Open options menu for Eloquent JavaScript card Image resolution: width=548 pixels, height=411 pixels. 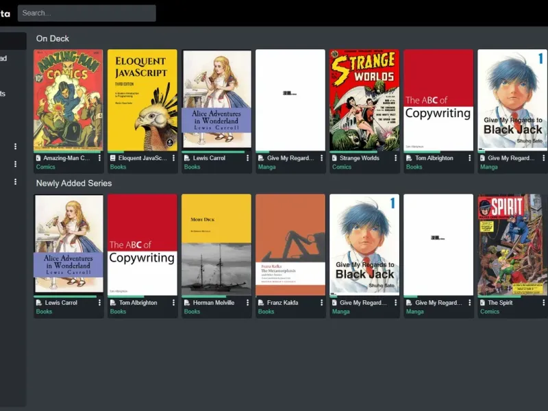tap(173, 158)
